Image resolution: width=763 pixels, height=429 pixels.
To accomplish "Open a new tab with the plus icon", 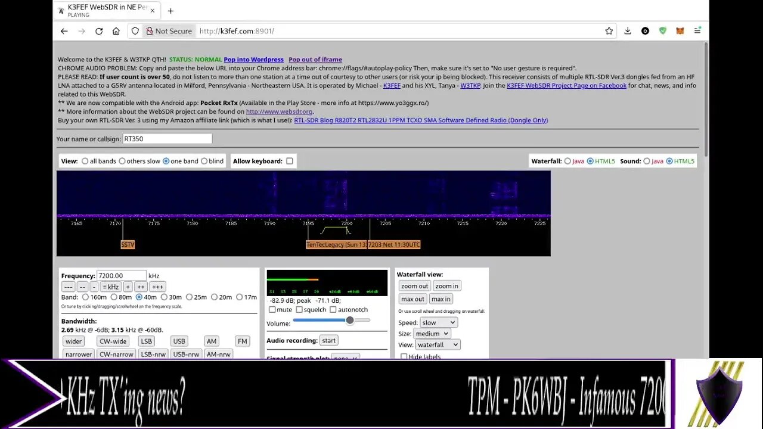I will point(170,11).
